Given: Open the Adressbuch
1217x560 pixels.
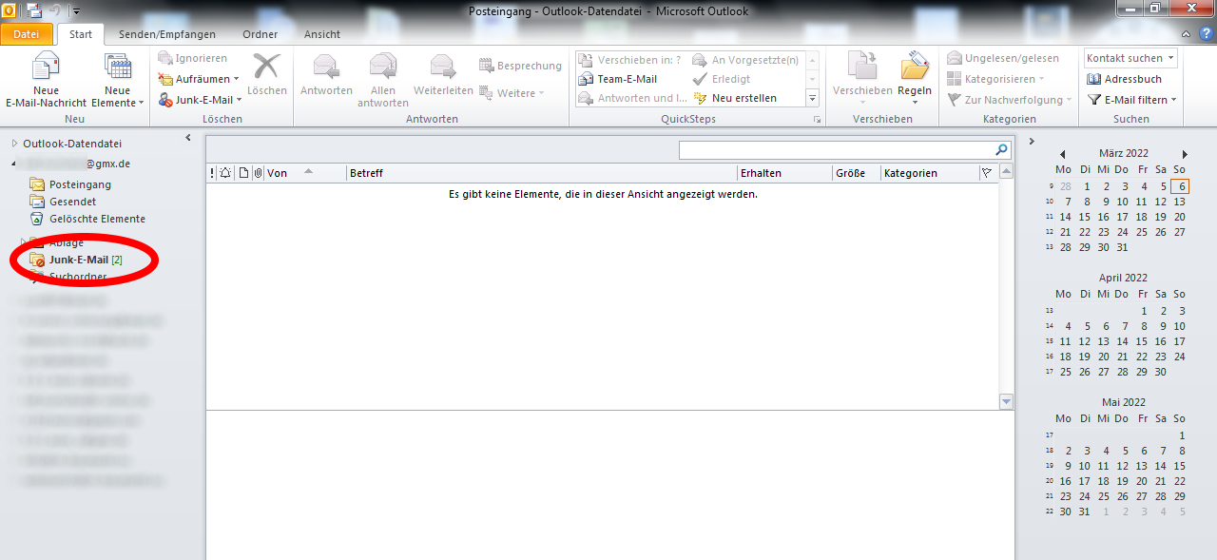Looking at the screenshot, I should point(1125,79).
